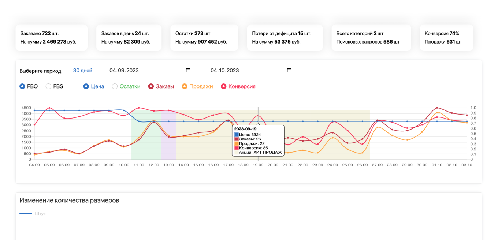This screenshot has width=498, height=240.
Task: Toggle the Цена series on chart
Action: click(86, 86)
